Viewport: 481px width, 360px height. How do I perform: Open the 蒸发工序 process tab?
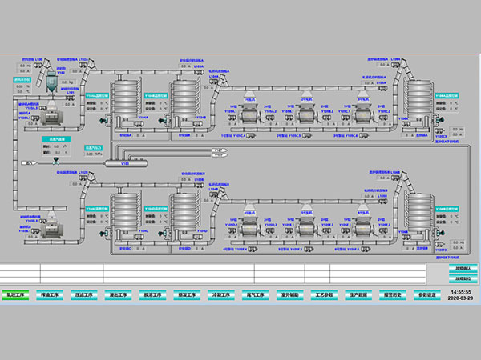point(186,294)
